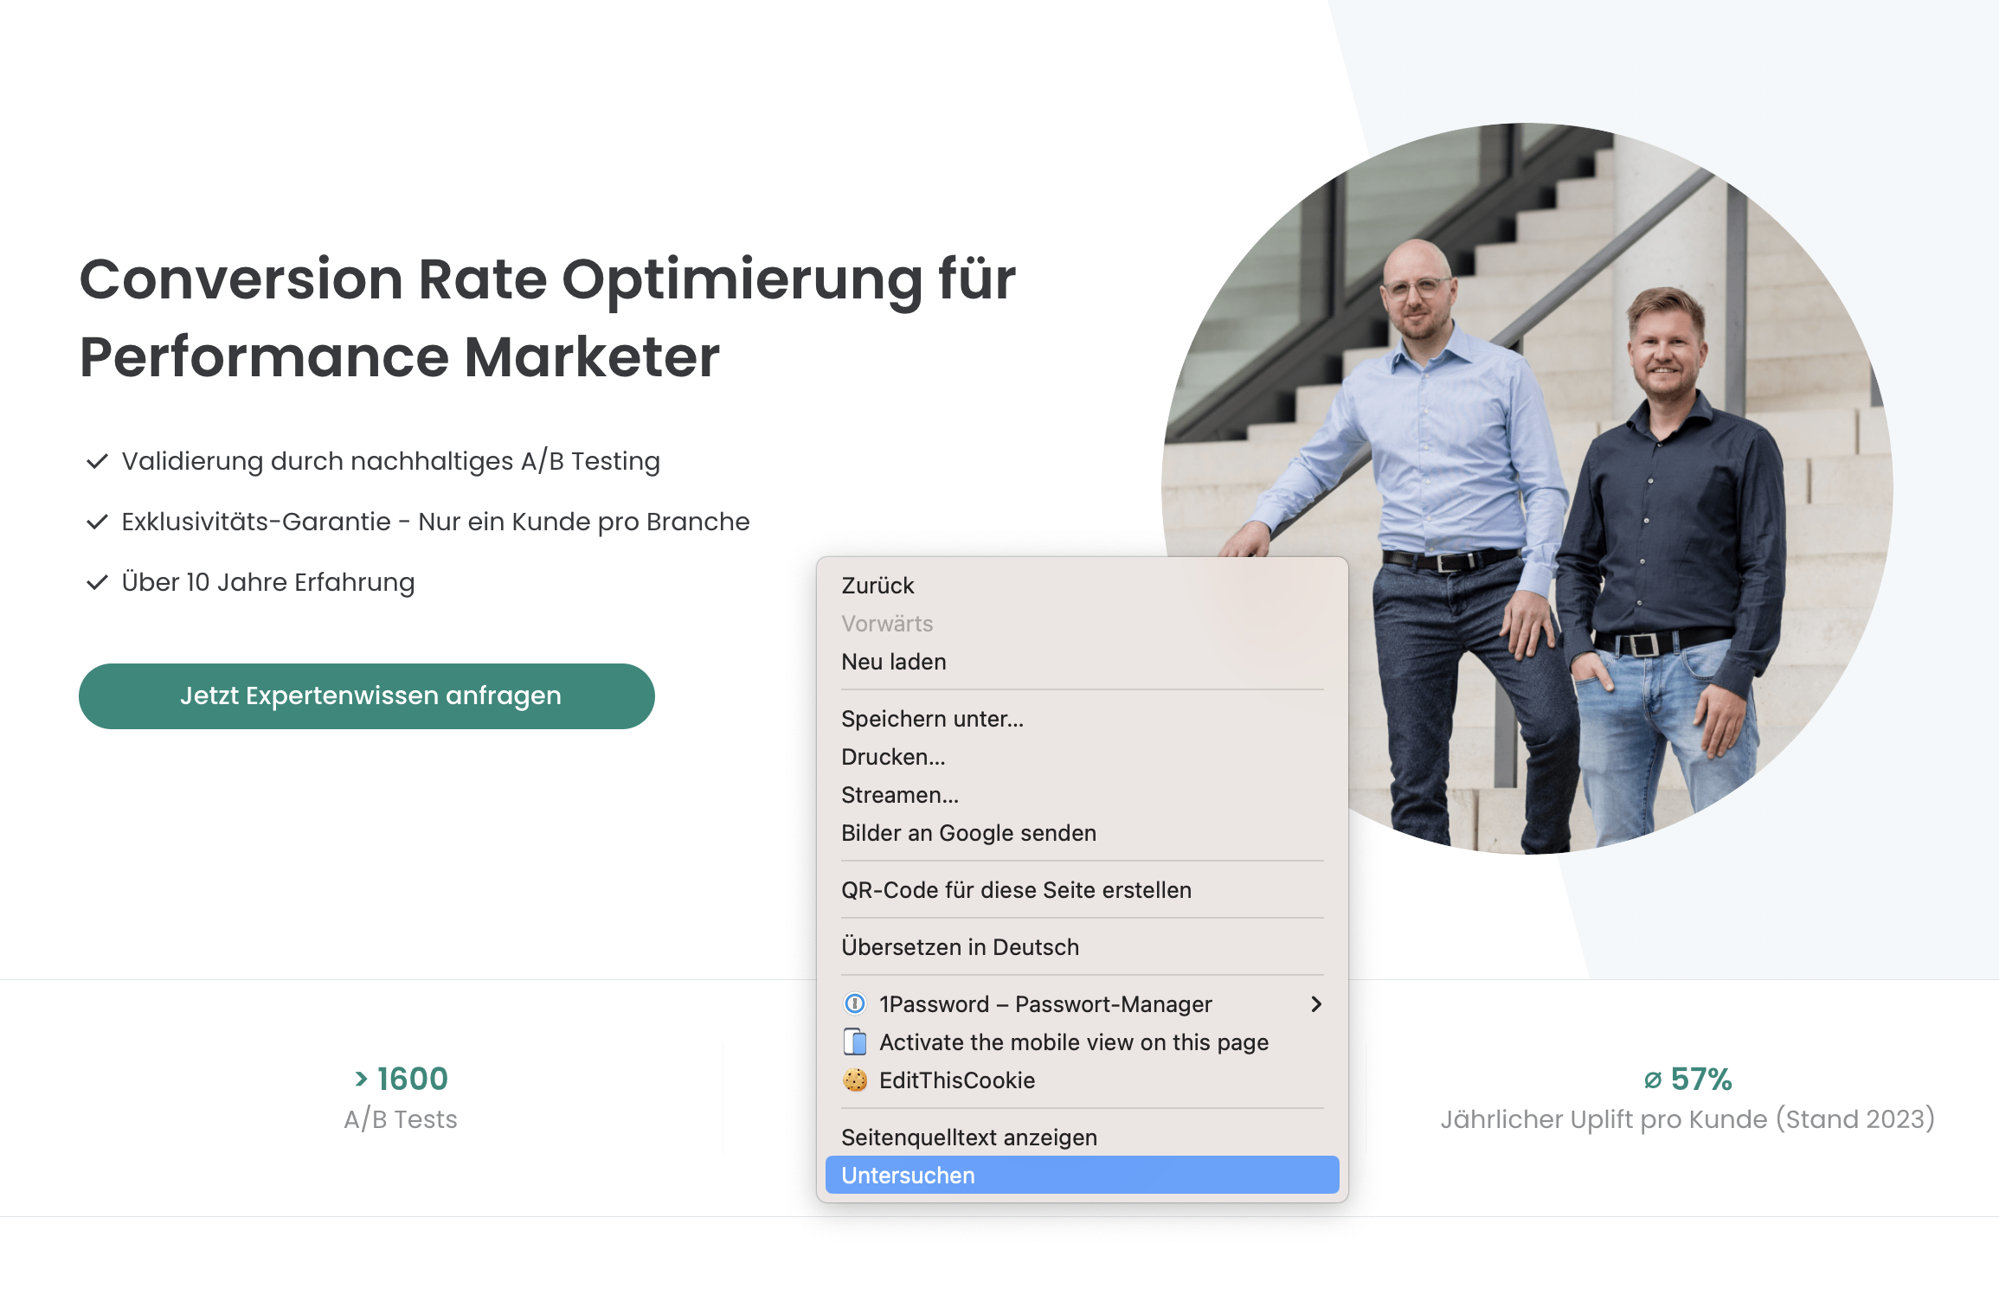Click the round photo of two men

(1527, 489)
